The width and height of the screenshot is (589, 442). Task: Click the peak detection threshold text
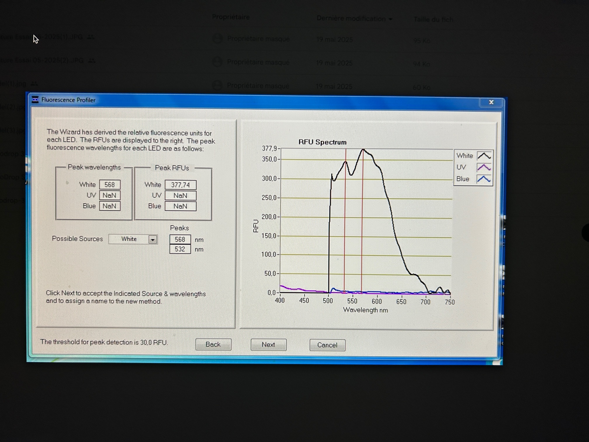[104, 342]
